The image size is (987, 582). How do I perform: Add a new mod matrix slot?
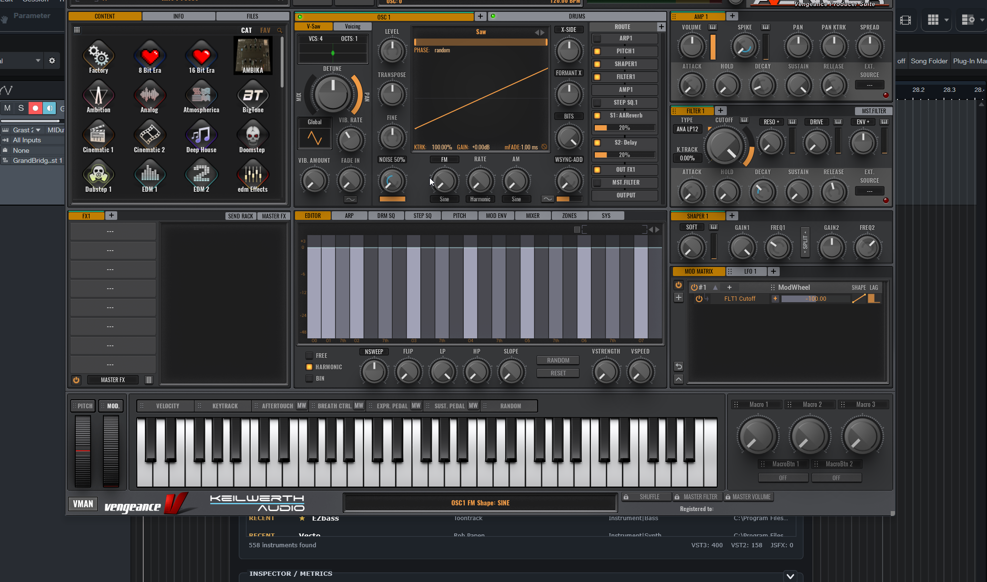point(679,298)
